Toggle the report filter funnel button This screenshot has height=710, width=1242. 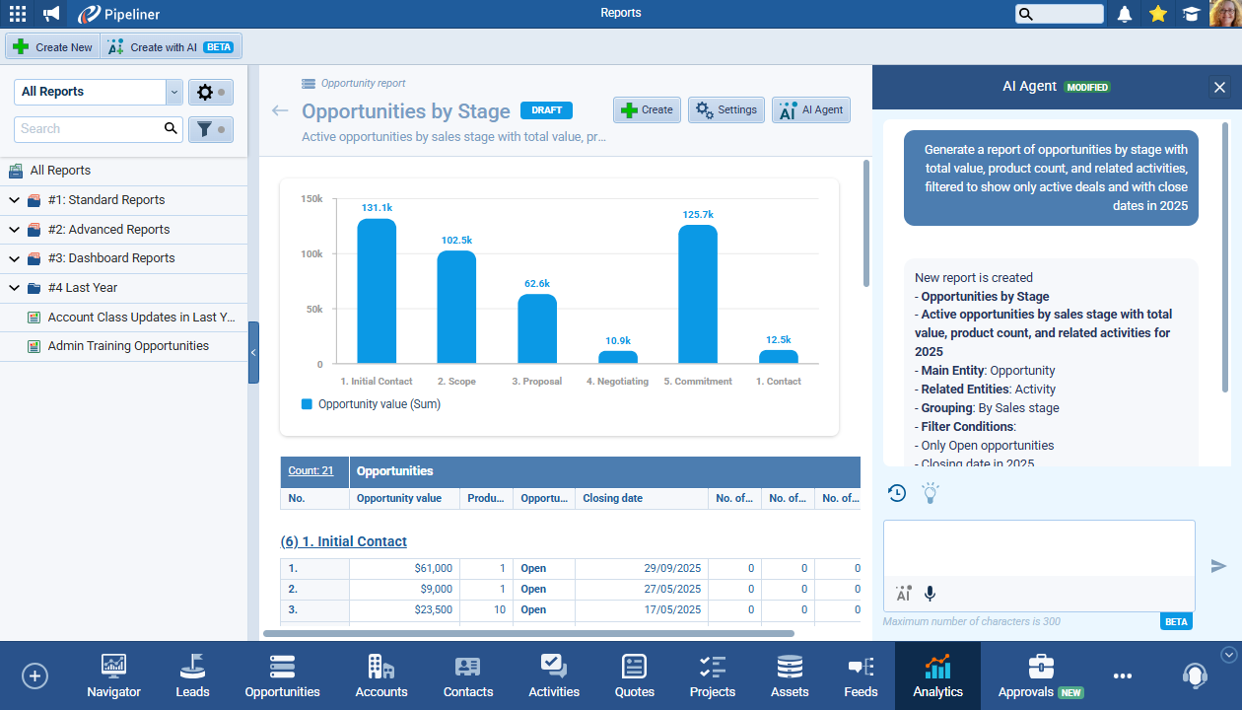click(210, 129)
